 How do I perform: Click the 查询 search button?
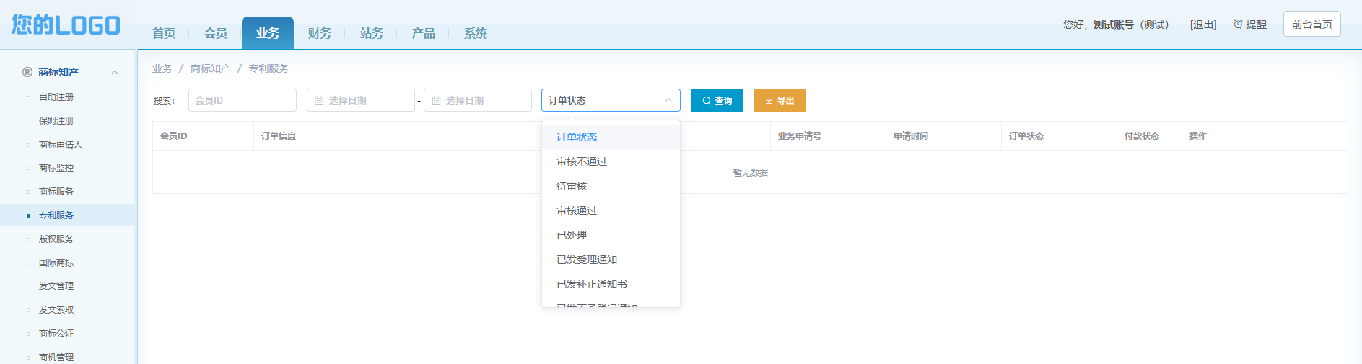pyautogui.click(x=717, y=100)
